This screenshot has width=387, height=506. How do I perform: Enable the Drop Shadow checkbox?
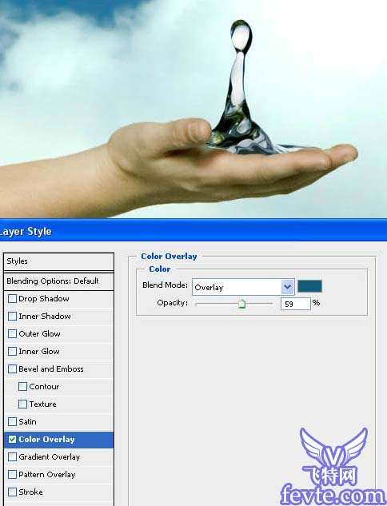[12, 299]
